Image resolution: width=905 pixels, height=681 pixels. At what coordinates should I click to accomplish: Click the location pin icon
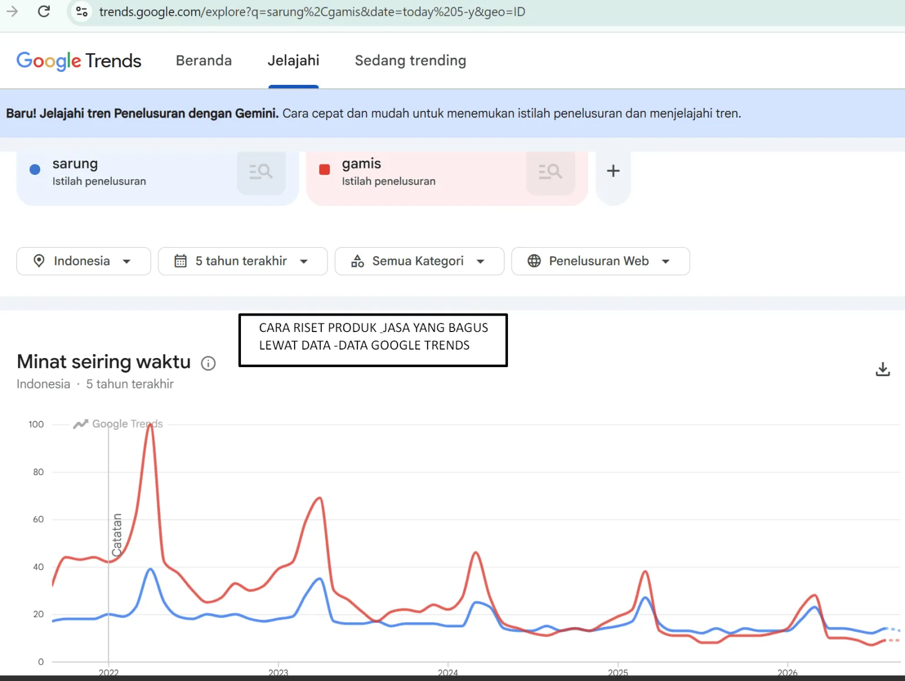[39, 261]
